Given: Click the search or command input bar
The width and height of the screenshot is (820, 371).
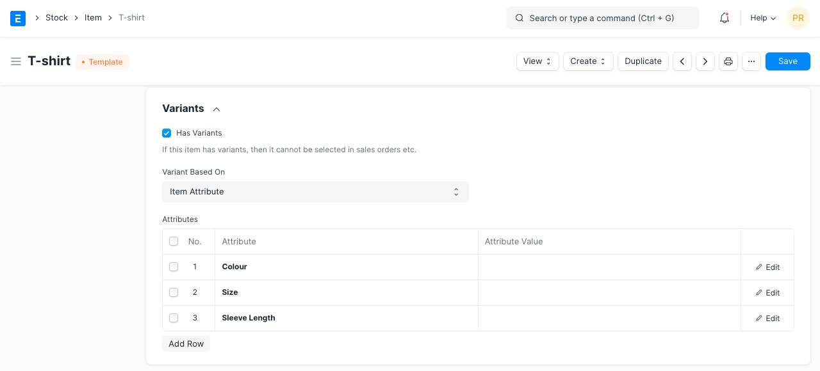Looking at the screenshot, I should pos(602,18).
